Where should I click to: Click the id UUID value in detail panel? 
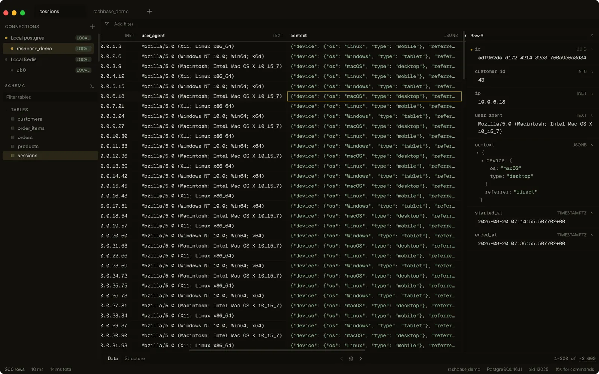pos(532,58)
